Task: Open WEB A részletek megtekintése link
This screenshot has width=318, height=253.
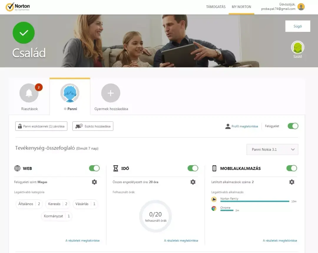Action: click(82, 240)
